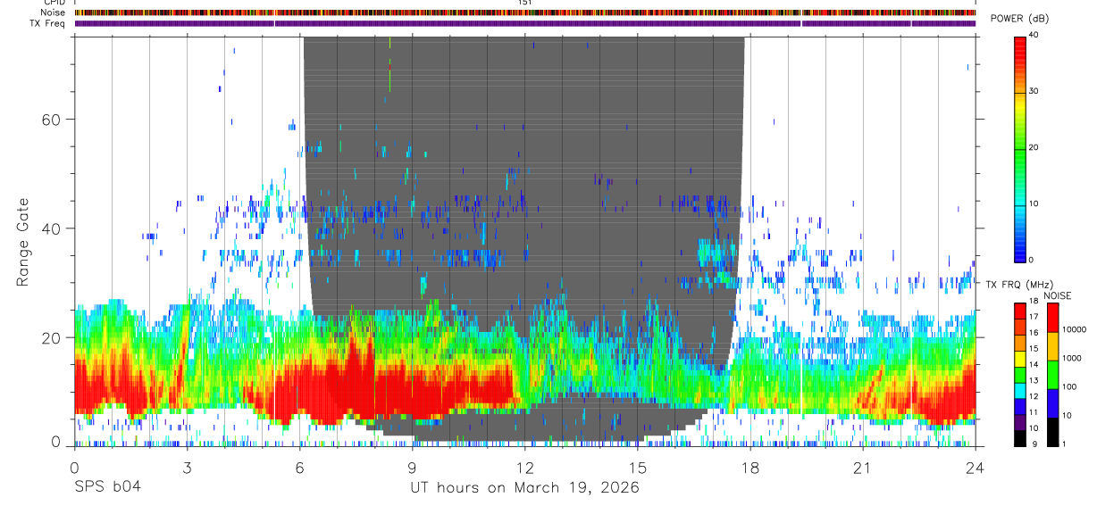Click the 'UT hours on March 19, 2026' caption
Viewport: 1097px width, 506px height.
coord(524,487)
